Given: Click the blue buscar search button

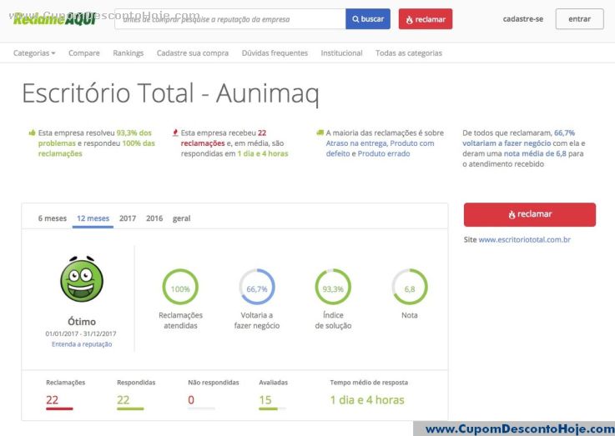Looking at the screenshot, I should point(368,19).
